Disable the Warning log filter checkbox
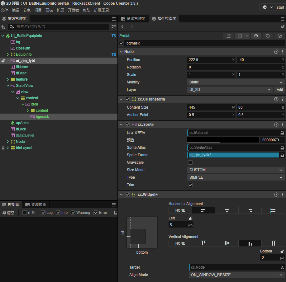This screenshot has height=282, width=286. (73, 213)
